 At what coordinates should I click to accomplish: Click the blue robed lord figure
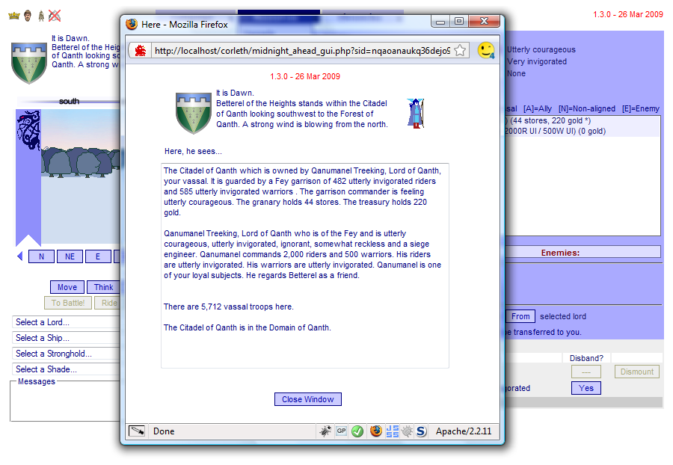point(415,112)
